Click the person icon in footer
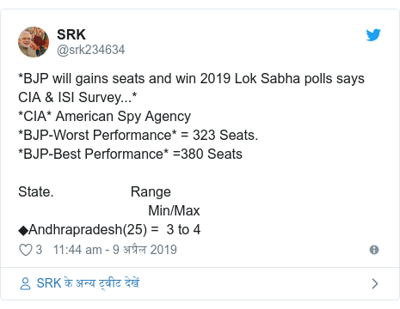 pyautogui.click(x=25, y=283)
